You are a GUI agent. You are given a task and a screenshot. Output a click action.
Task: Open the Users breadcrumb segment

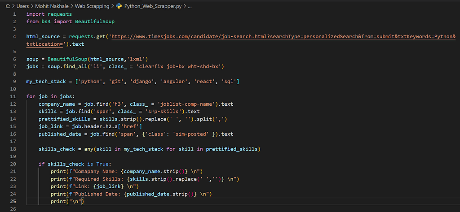click(22, 6)
